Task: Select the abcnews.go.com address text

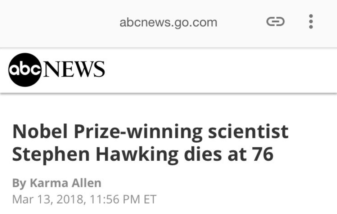Action: tap(168, 22)
